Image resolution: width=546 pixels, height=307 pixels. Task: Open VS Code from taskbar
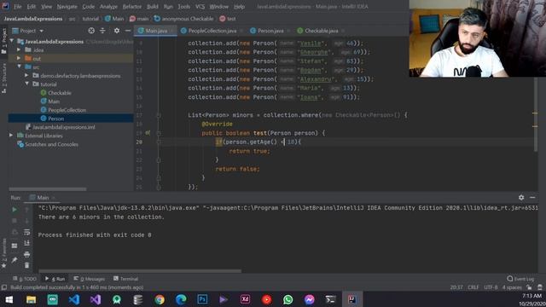[x=74, y=299]
